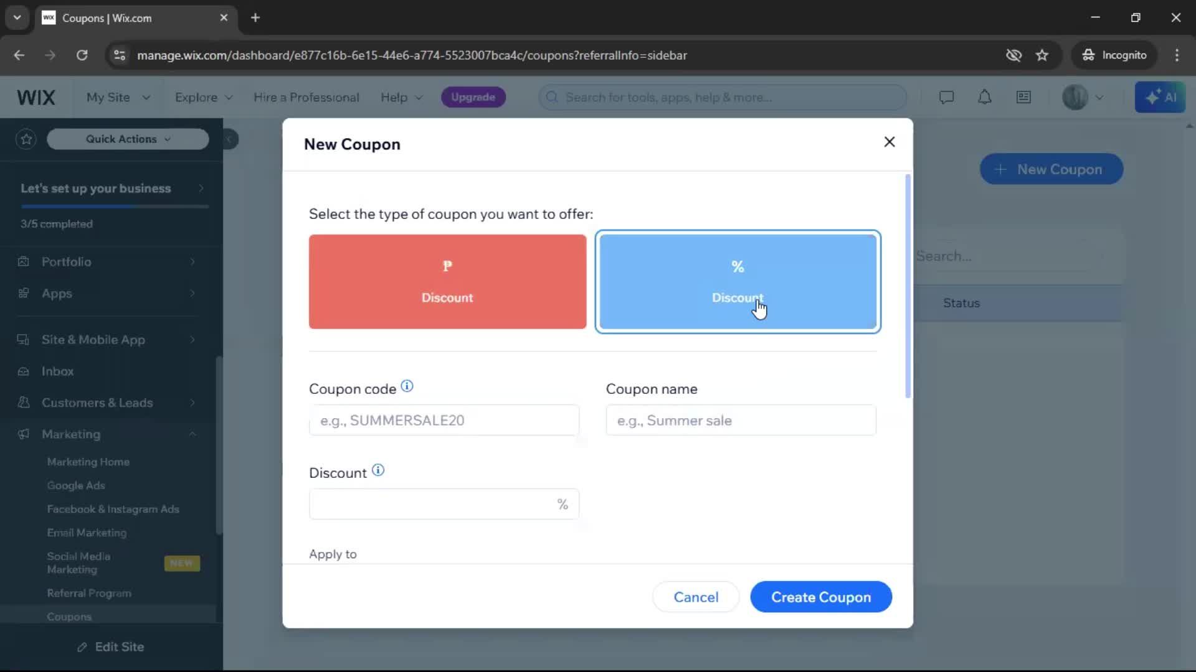Open the user profile avatar menu
Screen dimensions: 1196x672
pyautogui.click(x=1083, y=97)
